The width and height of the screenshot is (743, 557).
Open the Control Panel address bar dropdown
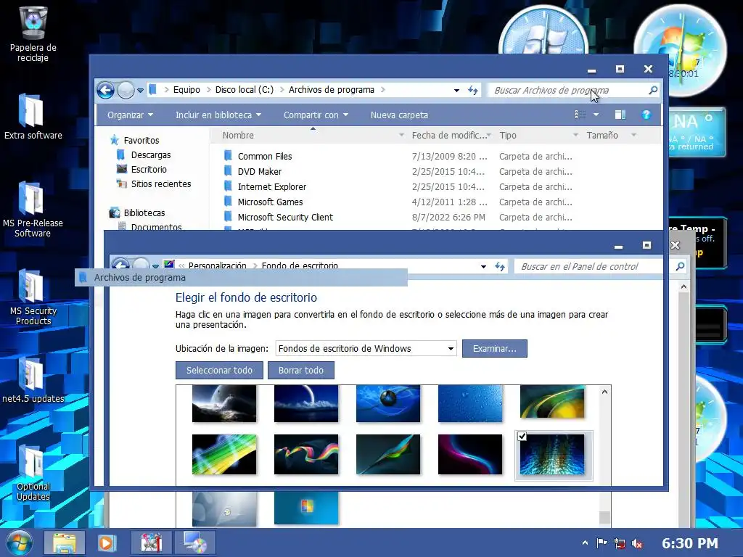pyautogui.click(x=483, y=267)
